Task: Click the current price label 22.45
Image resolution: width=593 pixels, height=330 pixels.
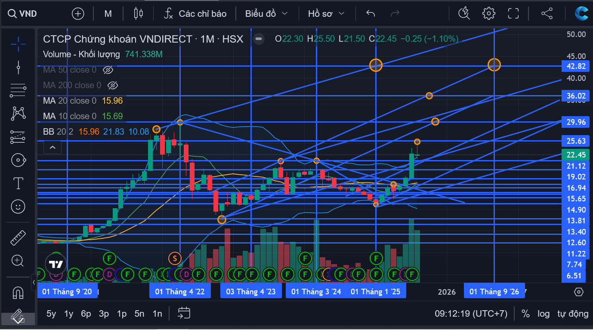Action: pos(576,155)
